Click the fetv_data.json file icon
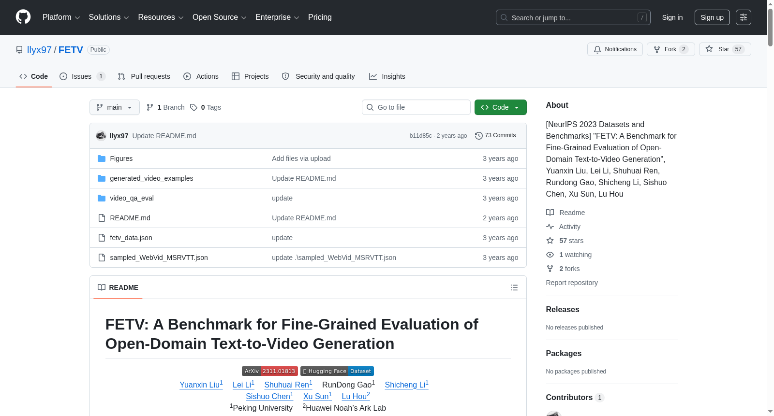The image size is (774, 416). (x=102, y=238)
